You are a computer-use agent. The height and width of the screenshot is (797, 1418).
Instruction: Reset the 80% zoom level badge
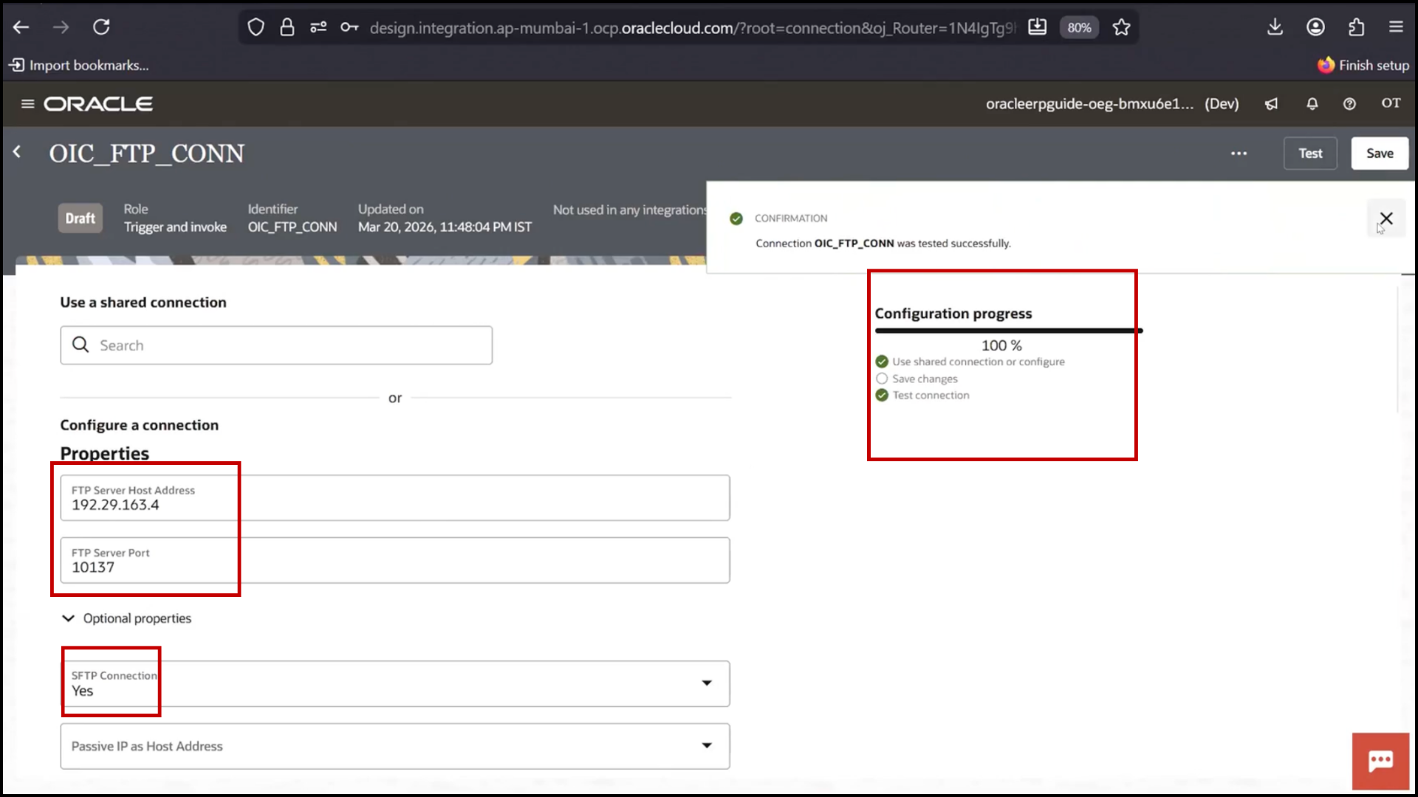(x=1079, y=27)
